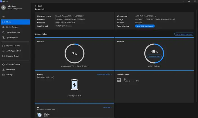Click the User Center person icon

3,69
